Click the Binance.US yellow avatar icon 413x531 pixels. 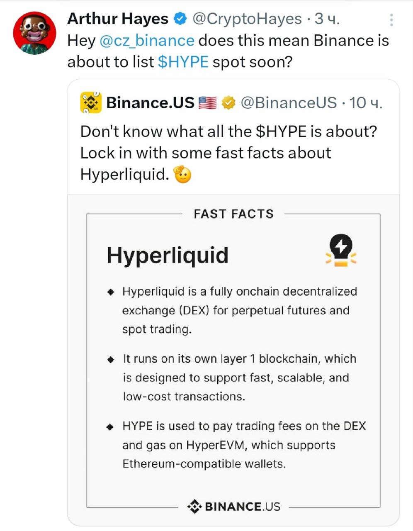point(91,103)
